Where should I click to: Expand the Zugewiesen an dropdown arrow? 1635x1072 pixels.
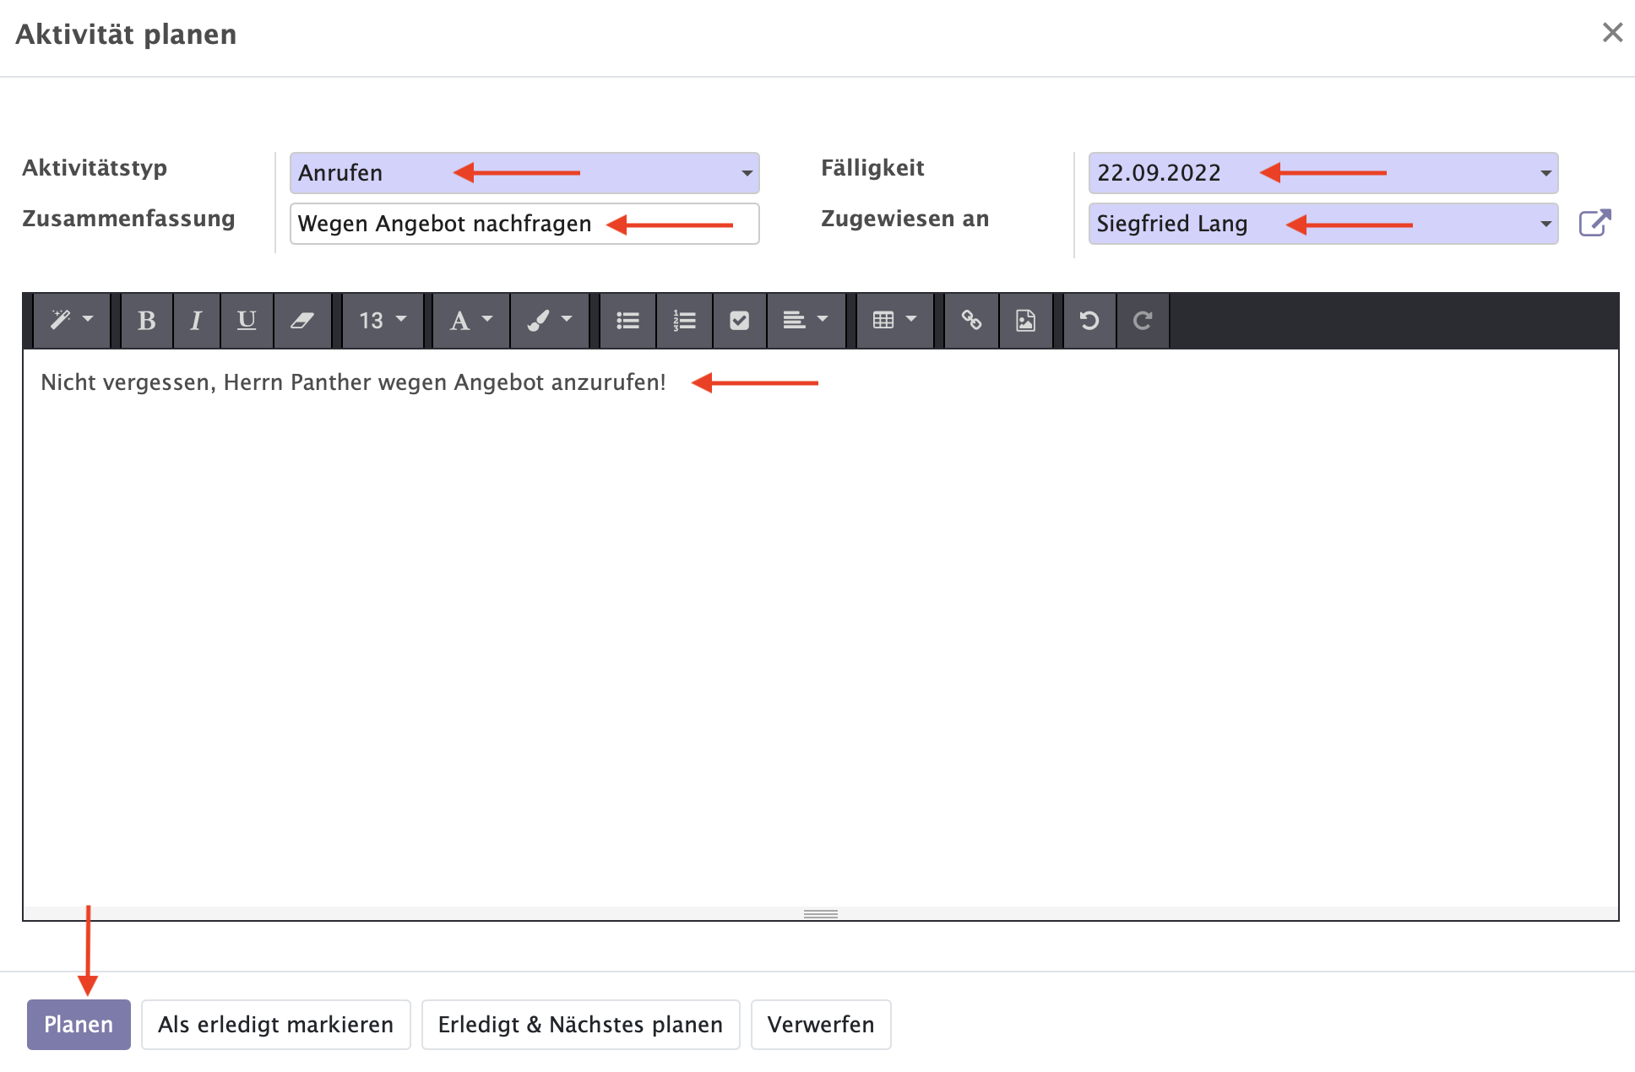pos(1545,225)
